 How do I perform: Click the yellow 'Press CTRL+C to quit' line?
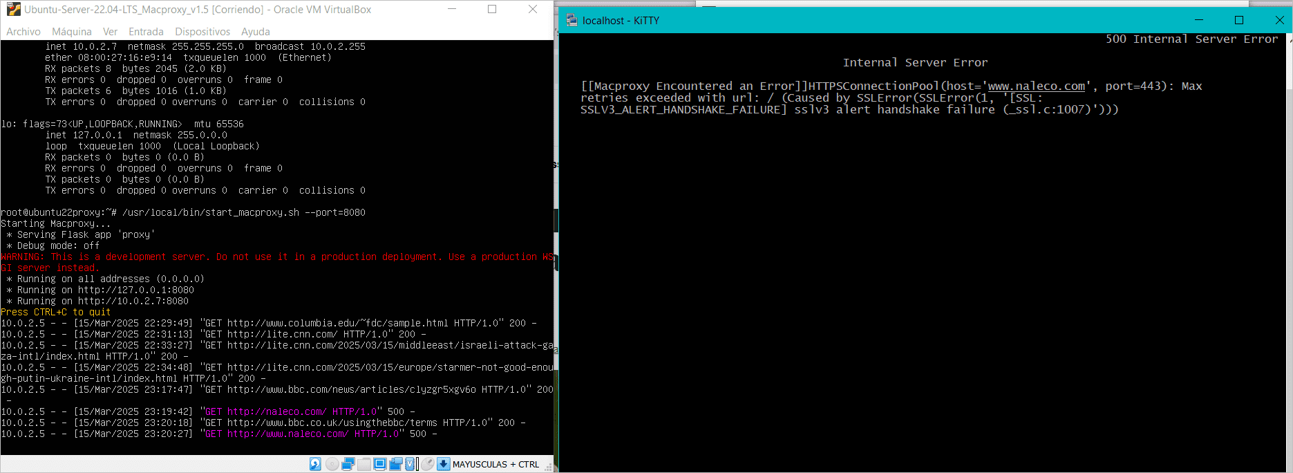click(x=56, y=312)
